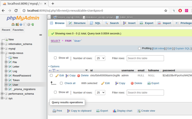Click the link chain icon in navigation panel

[41, 35]
